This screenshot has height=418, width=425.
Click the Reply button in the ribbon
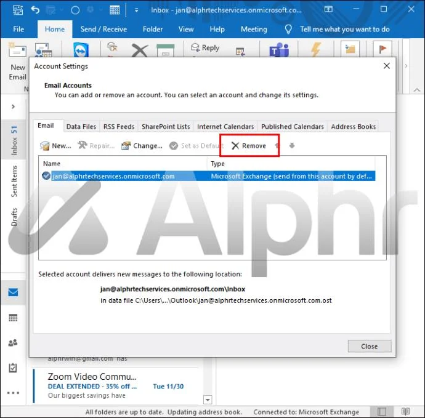tap(205, 47)
